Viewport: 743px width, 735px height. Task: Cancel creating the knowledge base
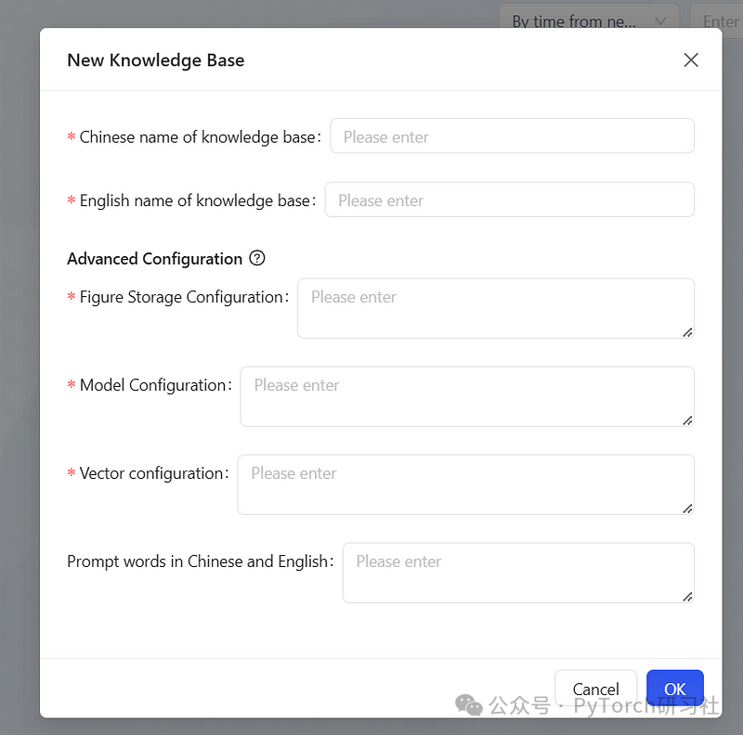(595, 689)
